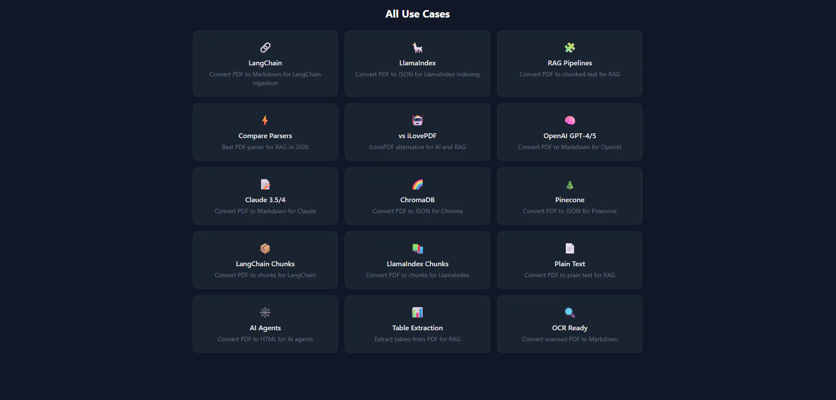Viewport: 836px width, 400px height.
Task: Click 'Best PDF parser for RAG in 2026'
Action: [265, 147]
